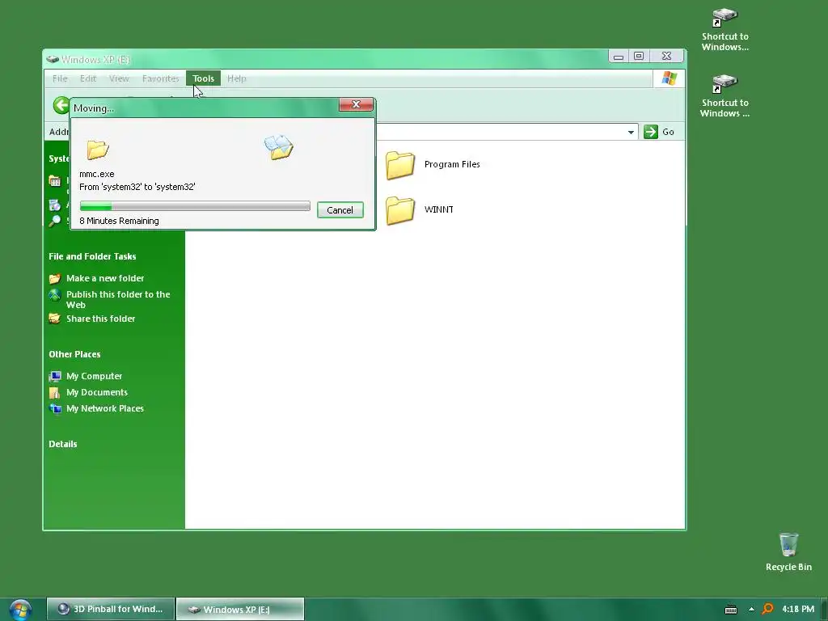
Task: Click the drive icon in Explorer title bar
Action: click(53, 59)
